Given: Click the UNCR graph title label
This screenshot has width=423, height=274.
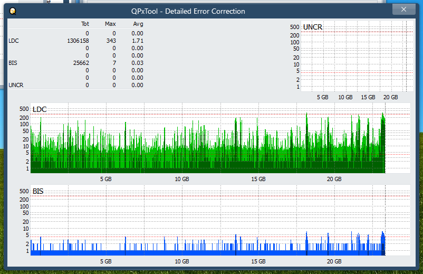Looking at the screenshot, I should tap(313, 27).
